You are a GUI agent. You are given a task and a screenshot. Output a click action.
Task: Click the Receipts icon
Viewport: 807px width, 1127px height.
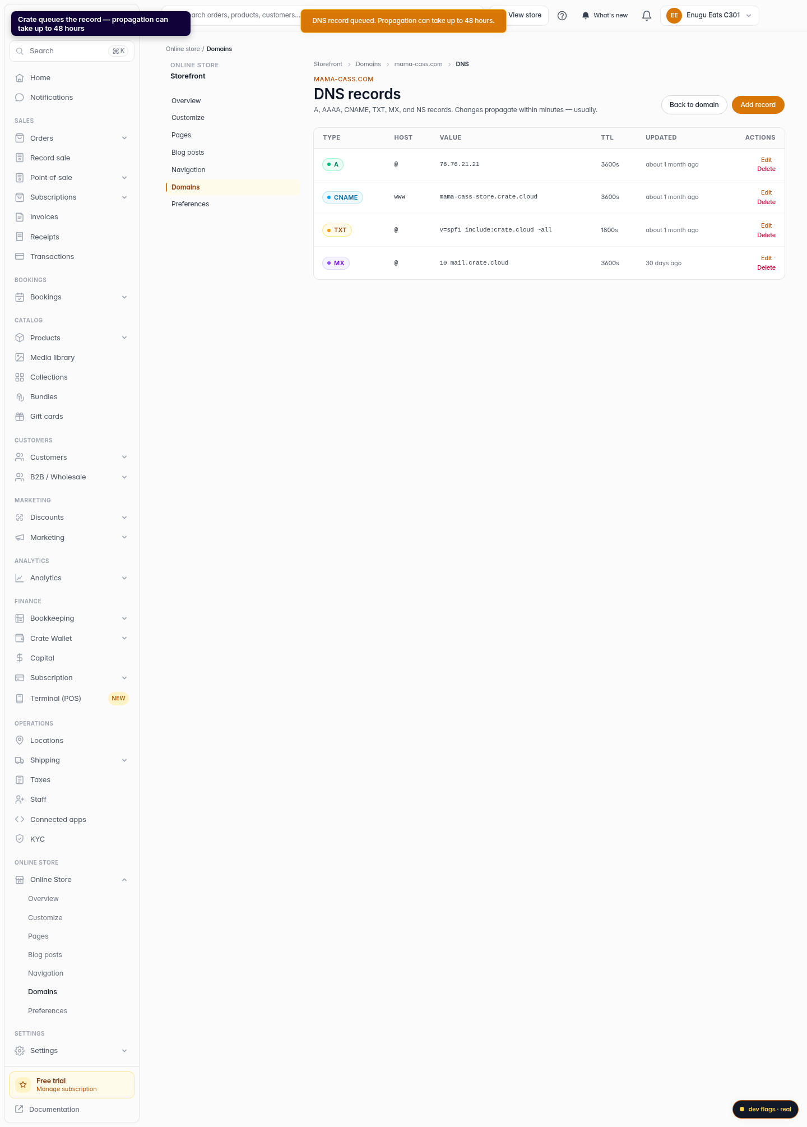[20, 237]
